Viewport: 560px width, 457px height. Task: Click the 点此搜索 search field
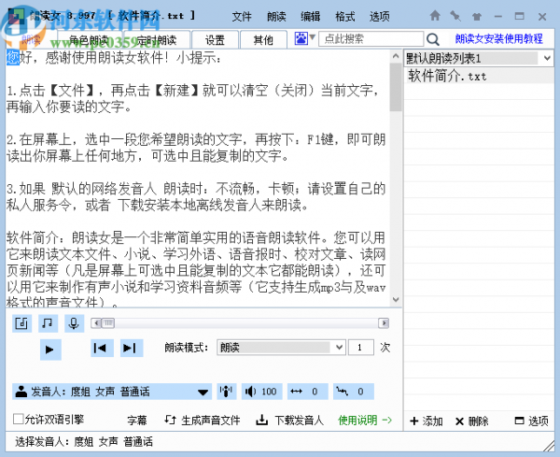click(371, 38)
